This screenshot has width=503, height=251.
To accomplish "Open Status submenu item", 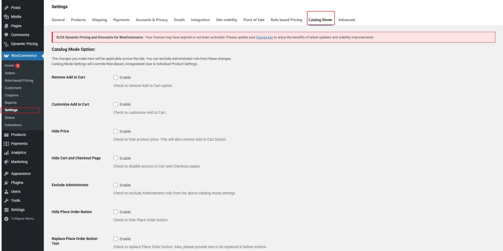I will click(x=10, y=117).
